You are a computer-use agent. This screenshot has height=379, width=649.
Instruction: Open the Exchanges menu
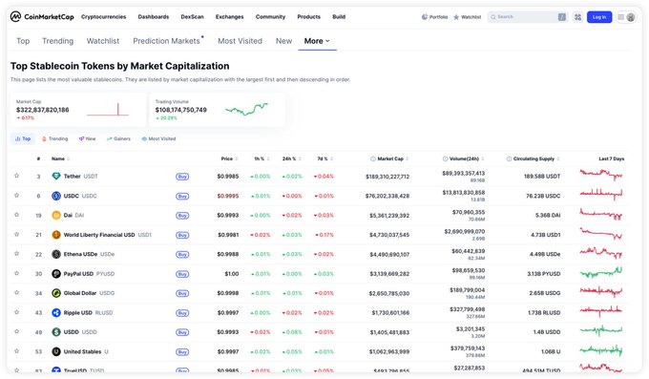tap(230, 17)
